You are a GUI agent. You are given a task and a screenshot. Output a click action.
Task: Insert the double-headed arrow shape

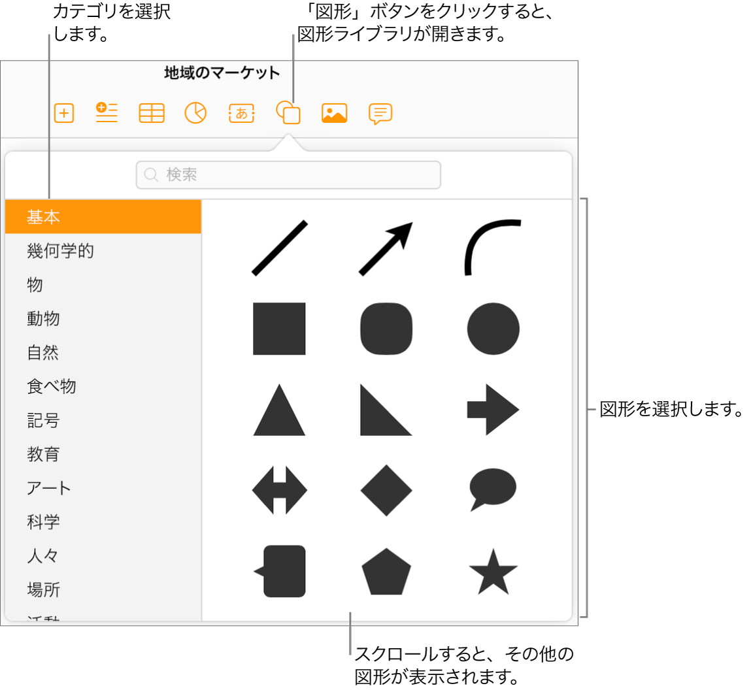tap(280, 490)
